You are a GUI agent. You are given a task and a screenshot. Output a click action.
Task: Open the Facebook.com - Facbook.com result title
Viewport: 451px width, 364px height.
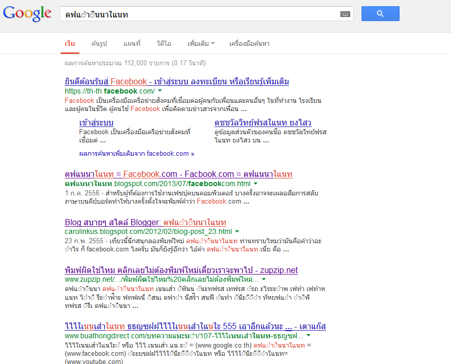[x=178, y=174]
